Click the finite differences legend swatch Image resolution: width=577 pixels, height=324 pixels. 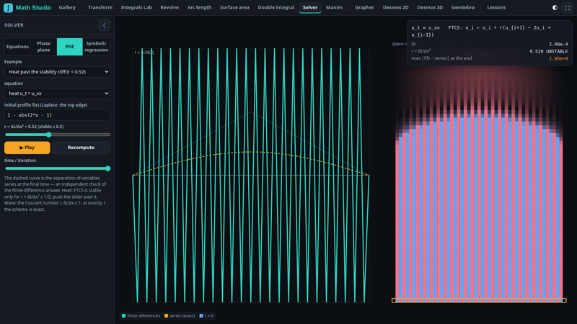(x=123, y=315)
